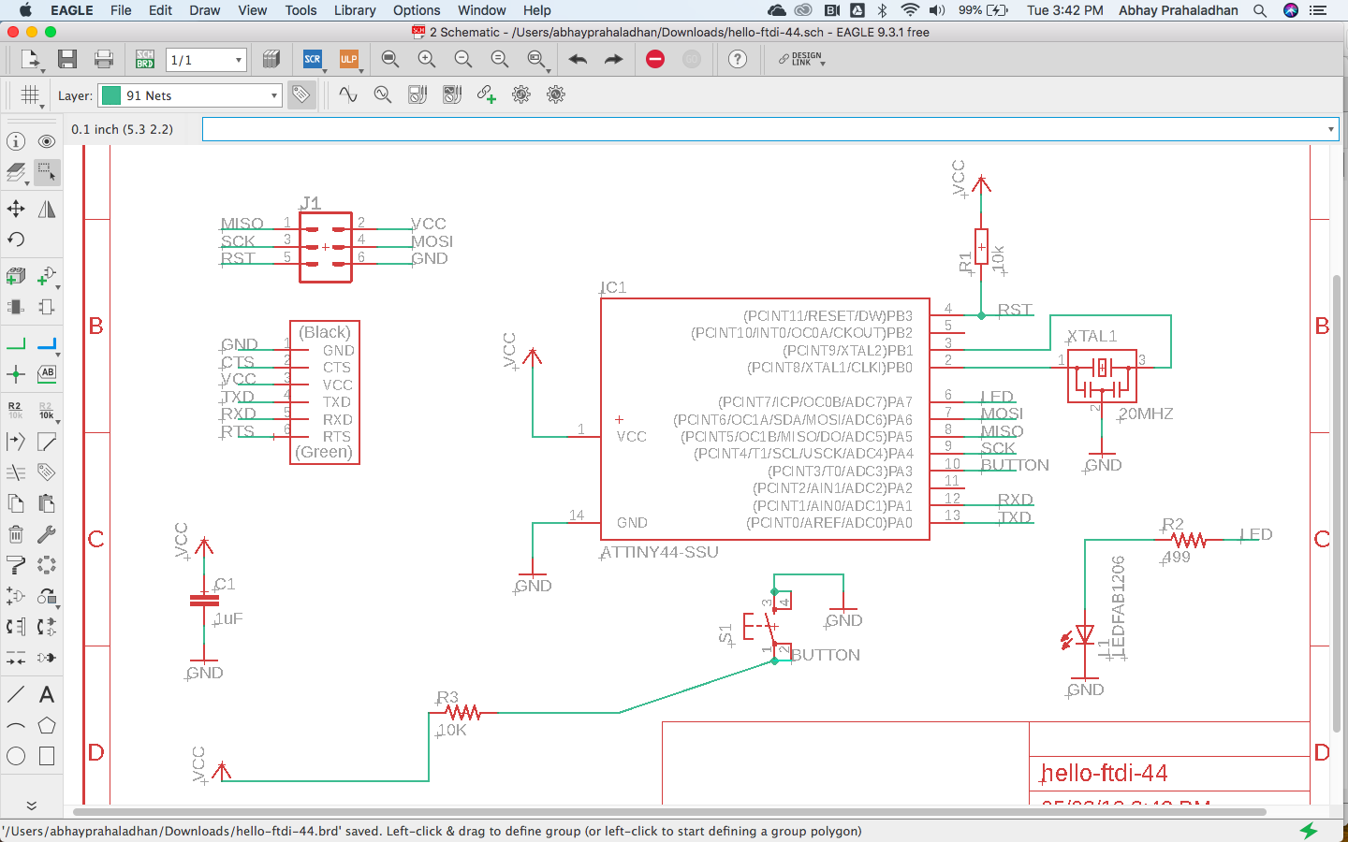This screenshot has width=1348, height=842.
Task: Toggle the Group selection tool
Action: pyautogui.click(x=46, y=171)
